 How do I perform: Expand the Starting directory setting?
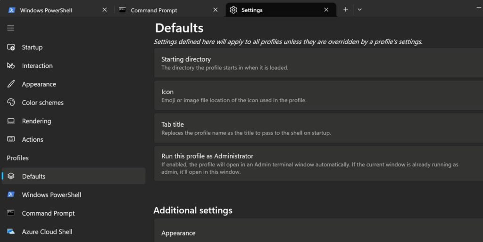(318, 63)
